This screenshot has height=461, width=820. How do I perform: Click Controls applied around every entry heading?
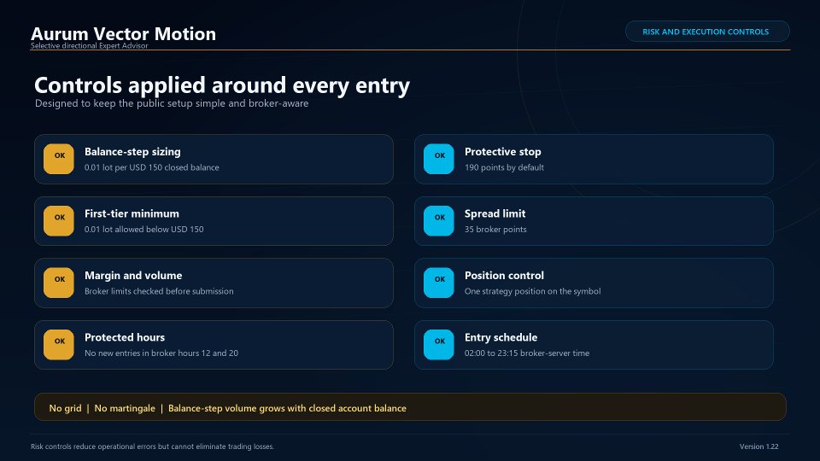coord(222,85)
